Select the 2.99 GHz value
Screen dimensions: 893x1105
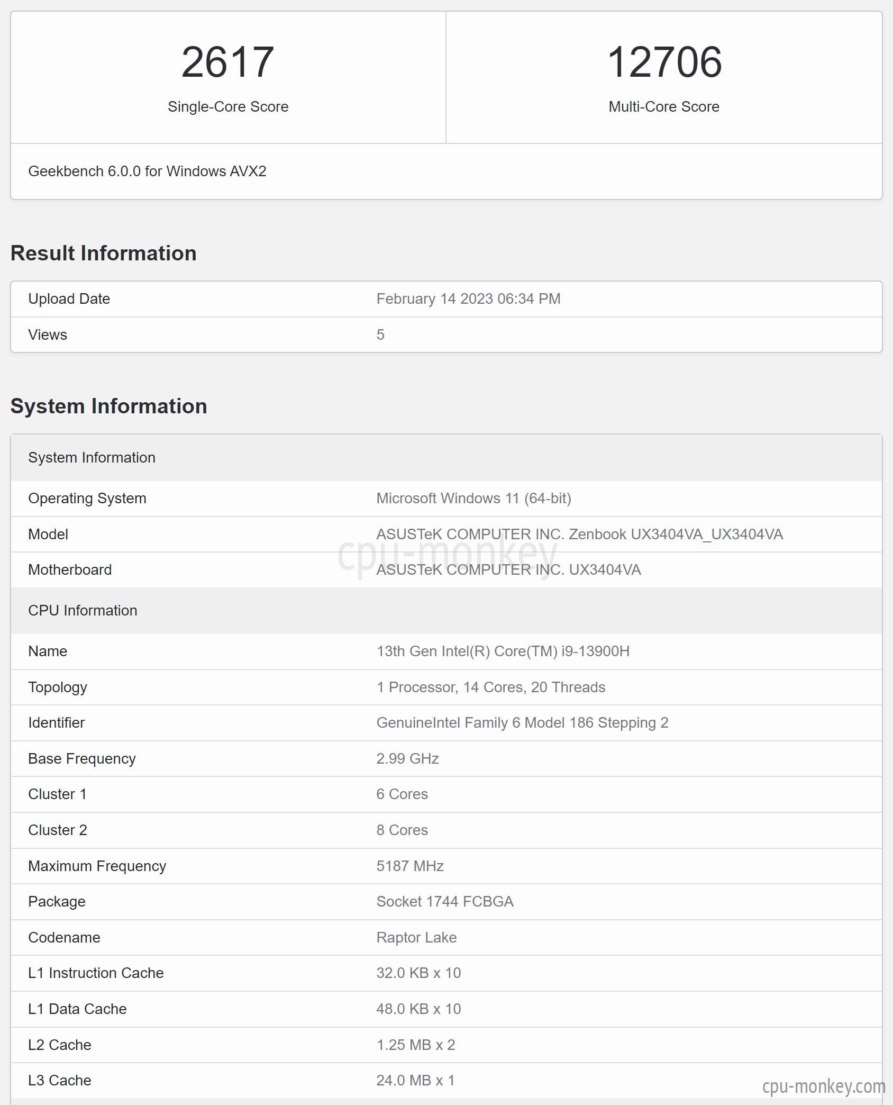(407, 758)
